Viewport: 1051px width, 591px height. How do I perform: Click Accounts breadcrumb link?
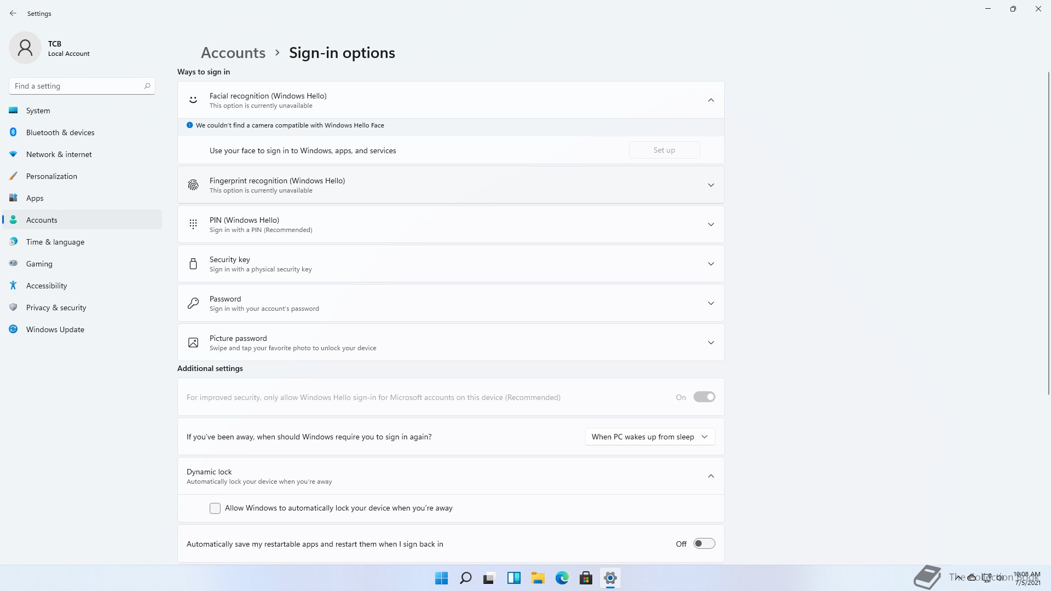(x=233, y=53)
